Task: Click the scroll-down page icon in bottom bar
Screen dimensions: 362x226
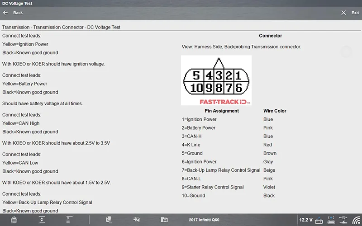Action: pyautogui.click(x=69, y=220)
